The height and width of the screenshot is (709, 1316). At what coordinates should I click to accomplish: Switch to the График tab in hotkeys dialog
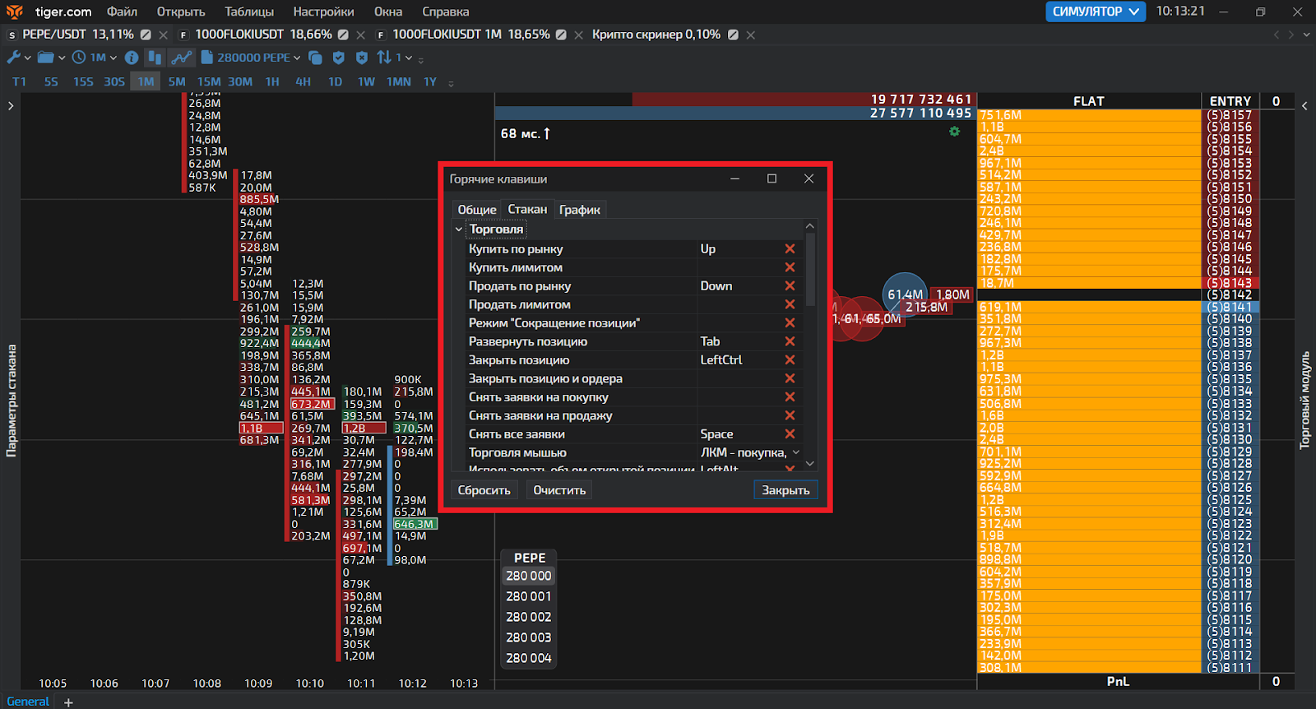(x=579, y=210)
